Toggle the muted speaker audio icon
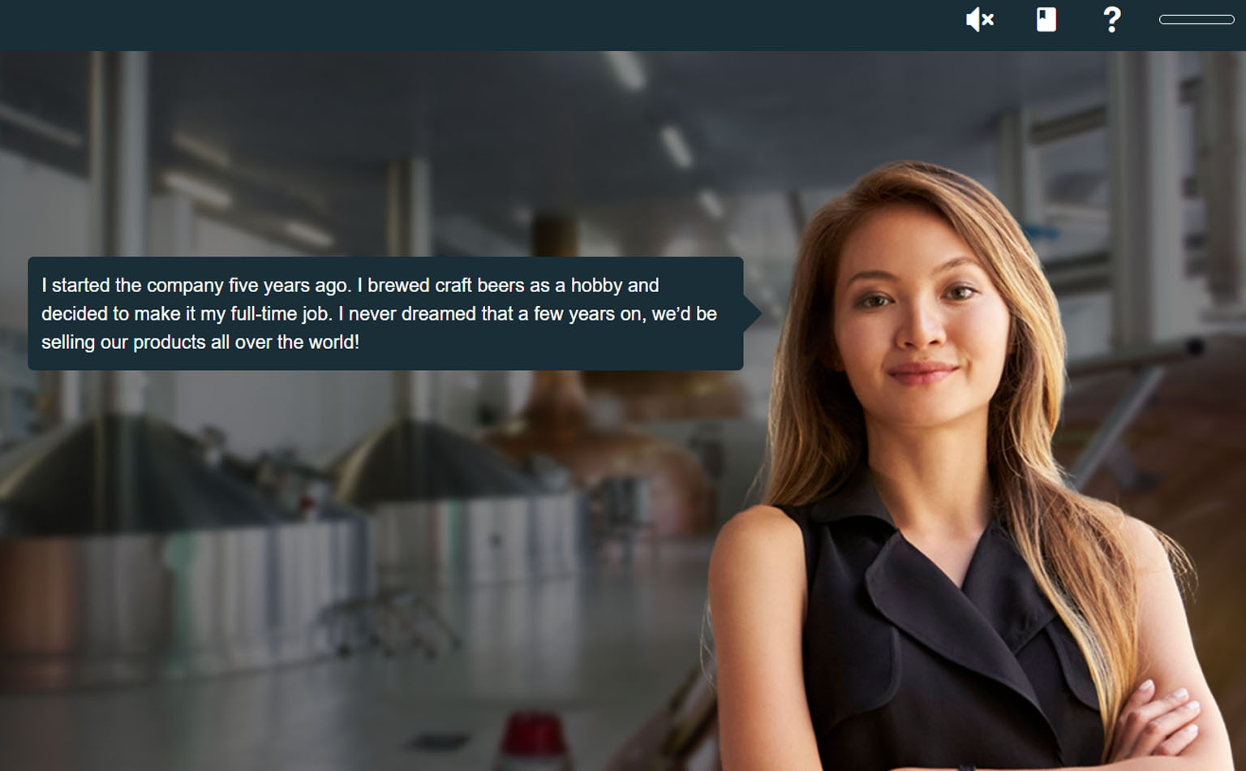This screenshot has height=771, width=1246. tap(979, 19)
